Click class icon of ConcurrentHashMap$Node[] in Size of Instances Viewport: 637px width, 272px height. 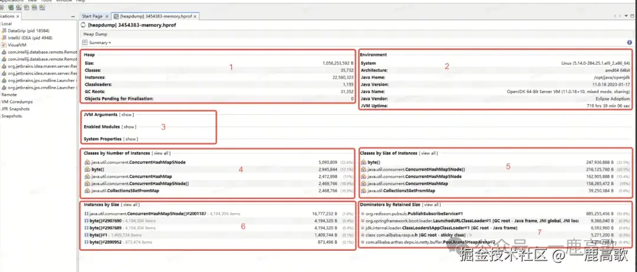click(x=363, y=170)
